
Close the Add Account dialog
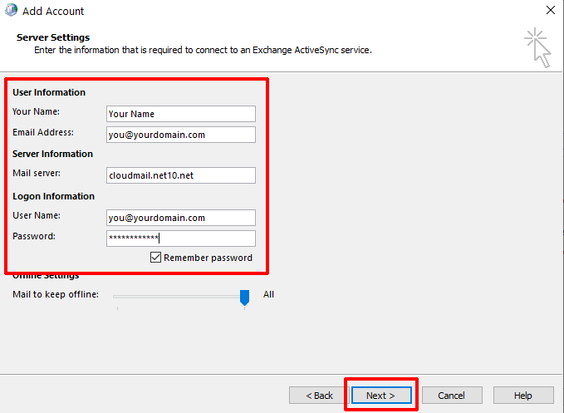550,11
